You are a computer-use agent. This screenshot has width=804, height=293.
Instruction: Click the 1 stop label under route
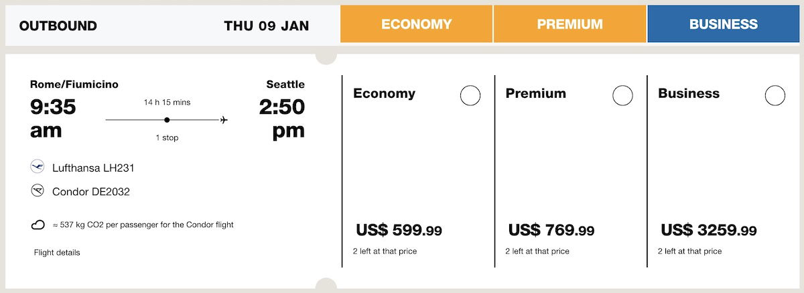pyautogui.click(x=167, y=138)
